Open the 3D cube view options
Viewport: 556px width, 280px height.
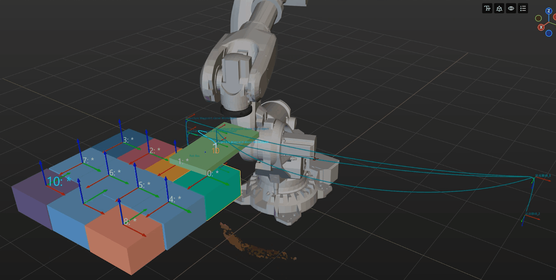click(499, 8)
